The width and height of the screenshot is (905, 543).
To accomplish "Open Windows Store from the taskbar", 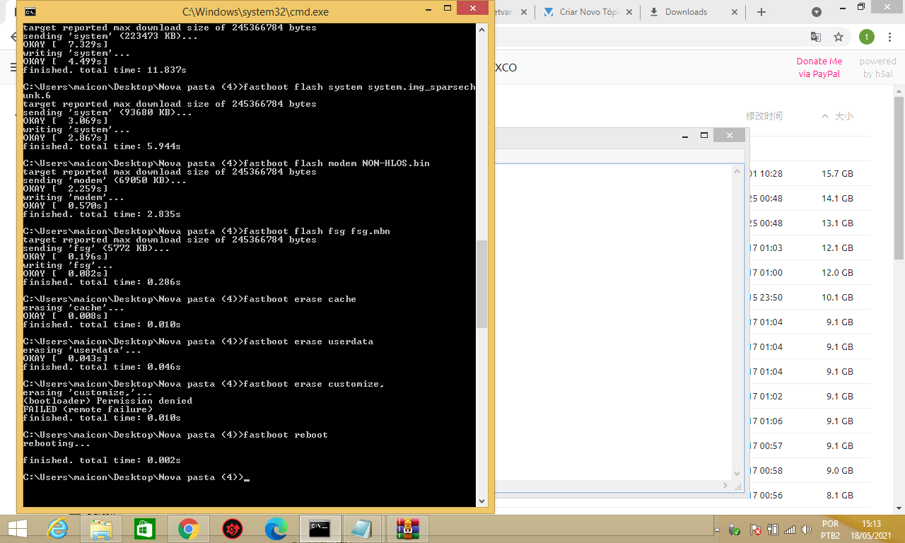I will point(144,529).
